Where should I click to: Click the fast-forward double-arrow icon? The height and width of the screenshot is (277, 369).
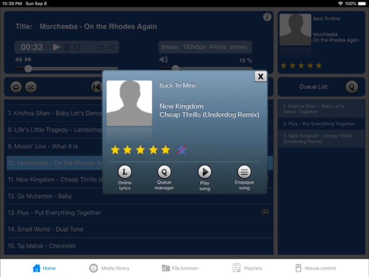(x=28, y=59)
